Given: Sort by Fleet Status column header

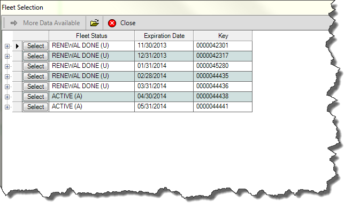Looking at the screenshot, I should (x=91, y=36).
